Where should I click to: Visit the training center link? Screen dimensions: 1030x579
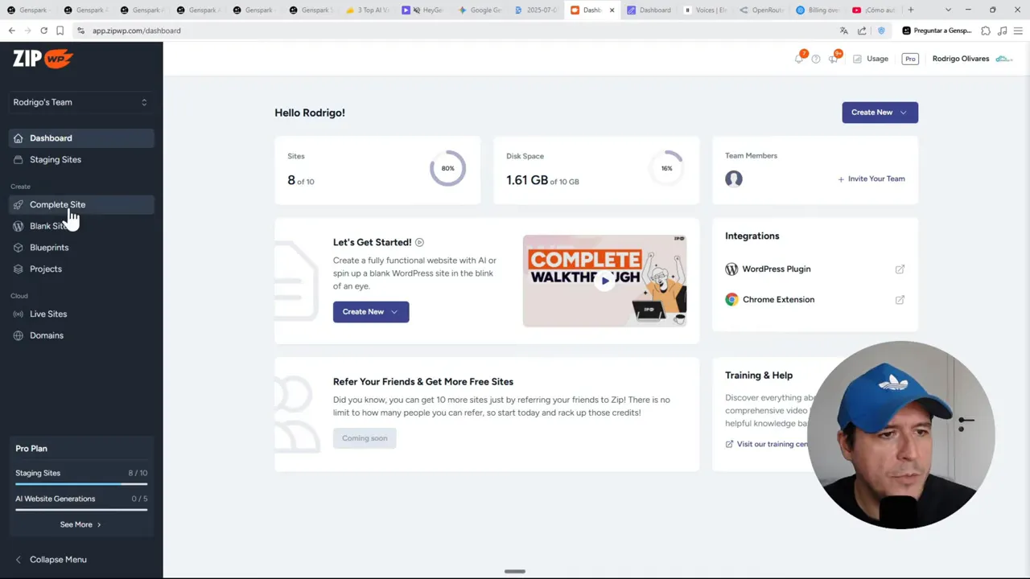[x=771, y=444]
